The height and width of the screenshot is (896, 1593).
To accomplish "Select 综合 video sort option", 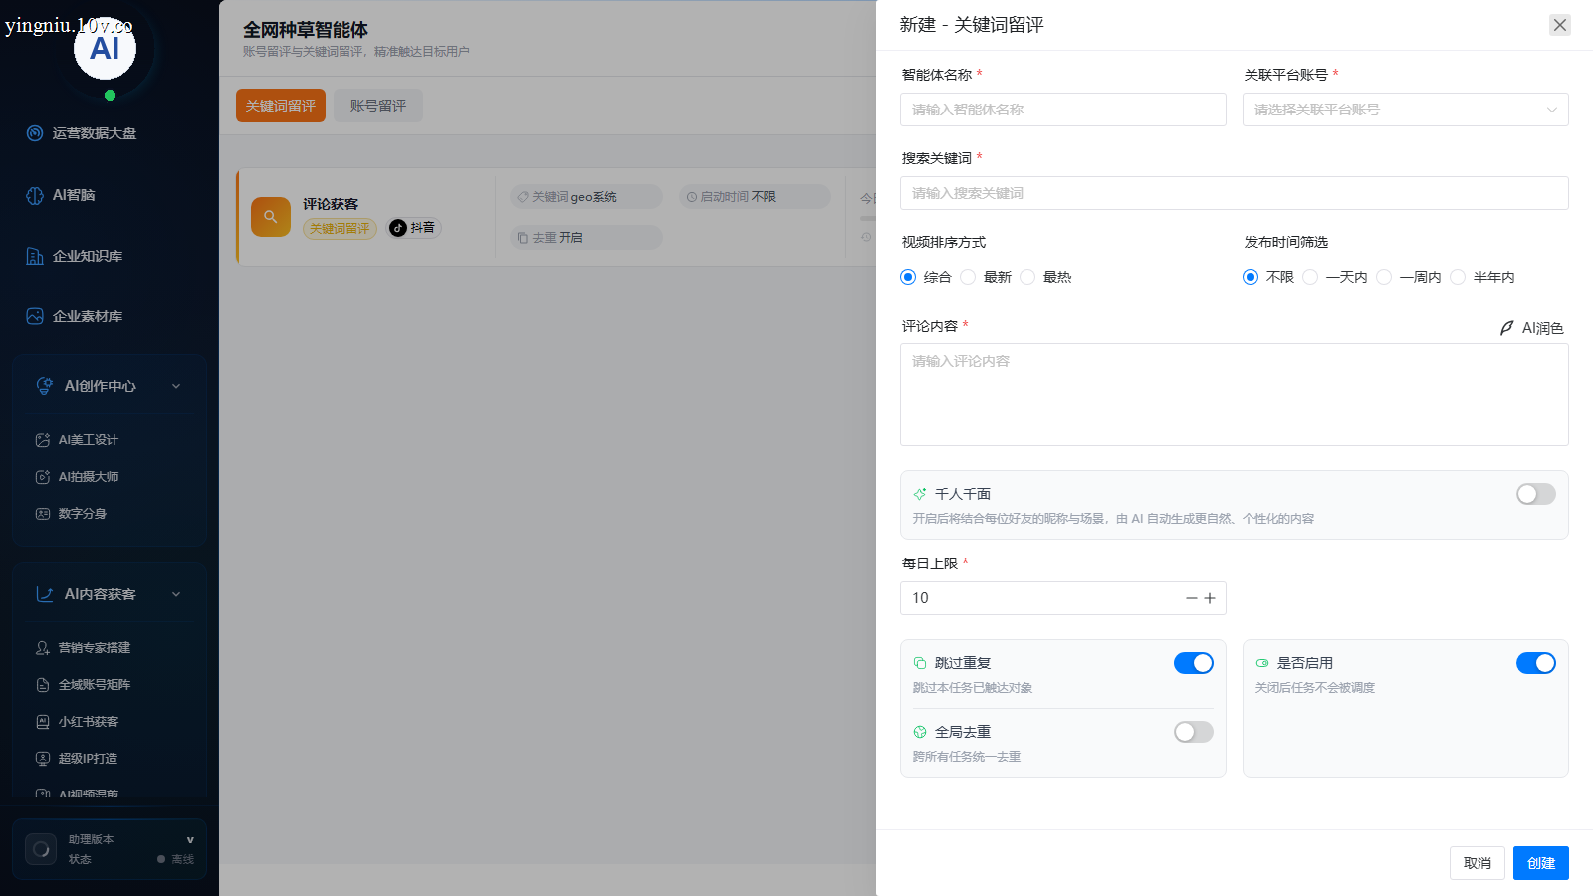I will coord(908,277).
